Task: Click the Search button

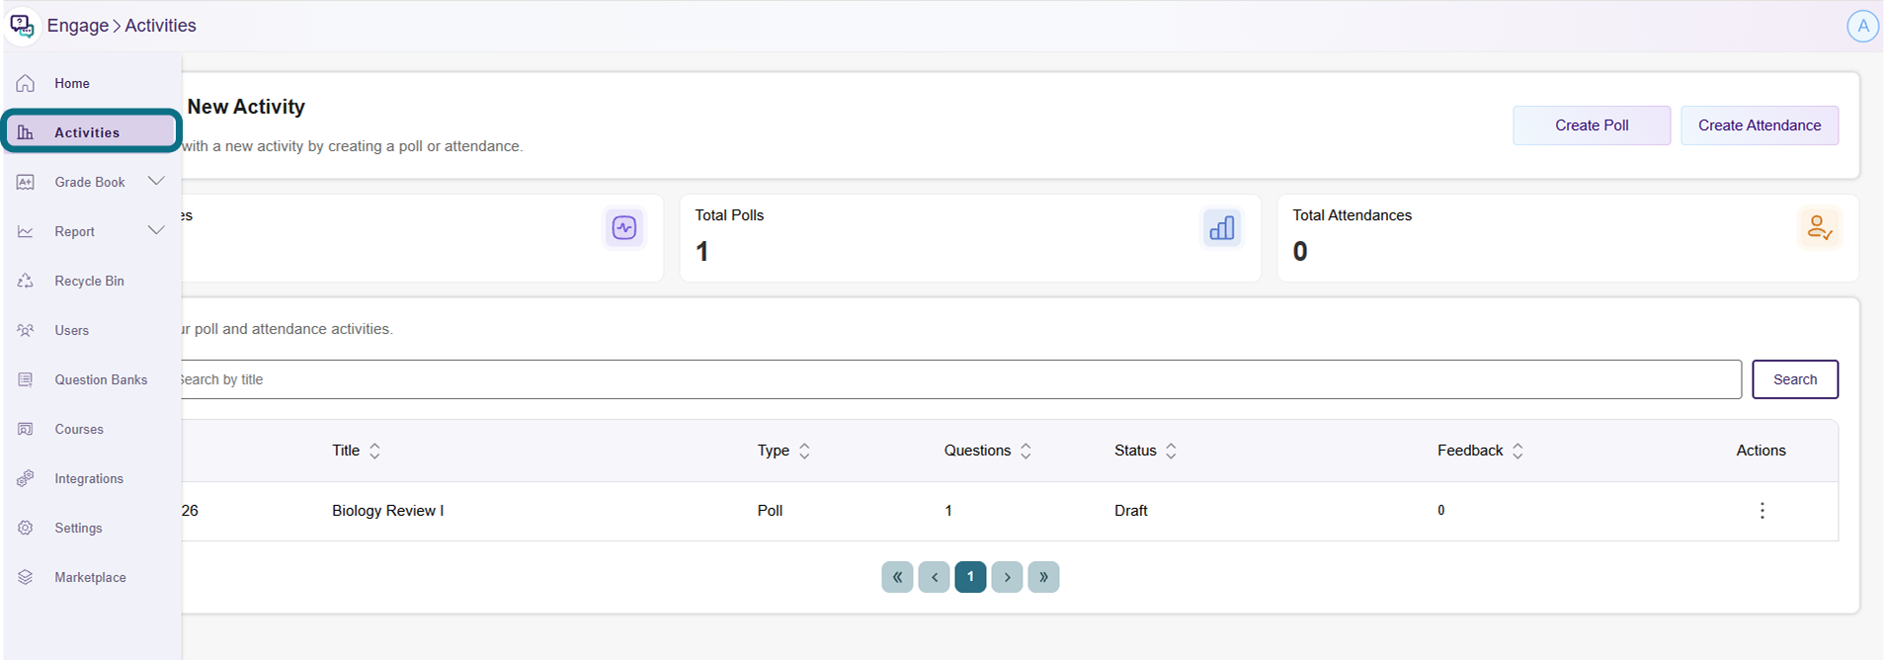Action: point(1795,379)
